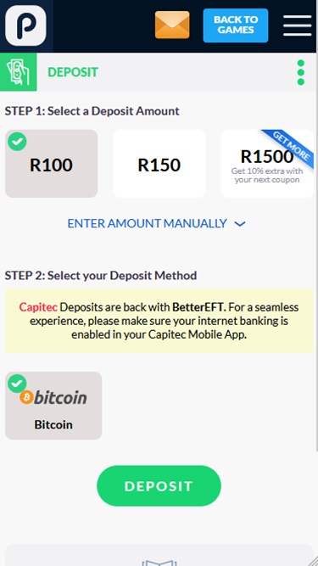Click the green DEPOSIT button
Viewport: 318px width, 566px height.
point(159,486)
